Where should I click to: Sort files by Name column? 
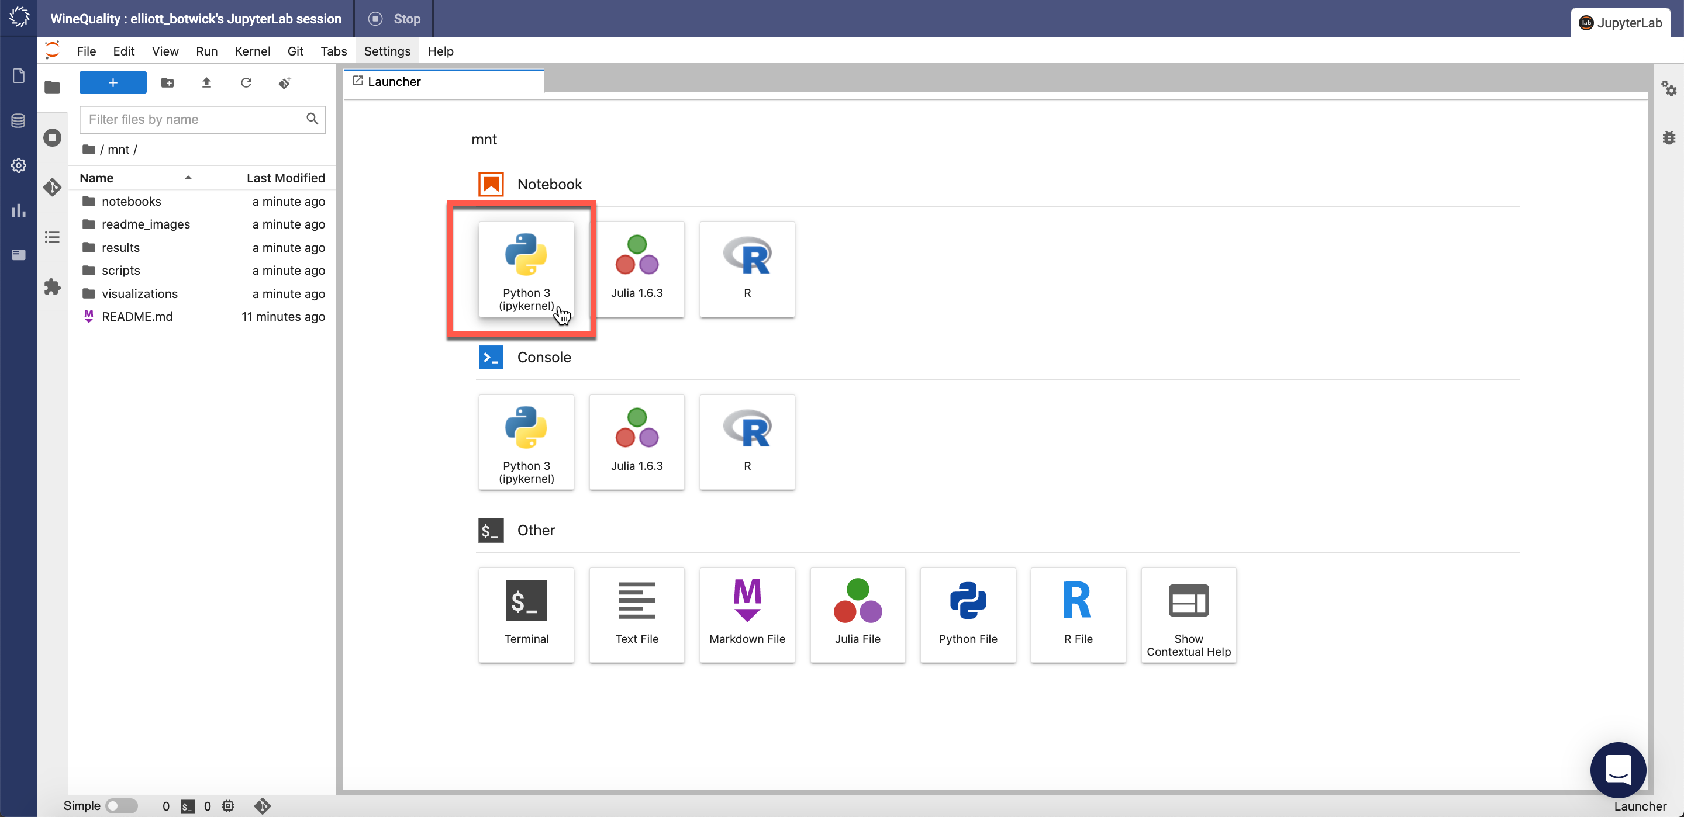click(x=96, y=178)
